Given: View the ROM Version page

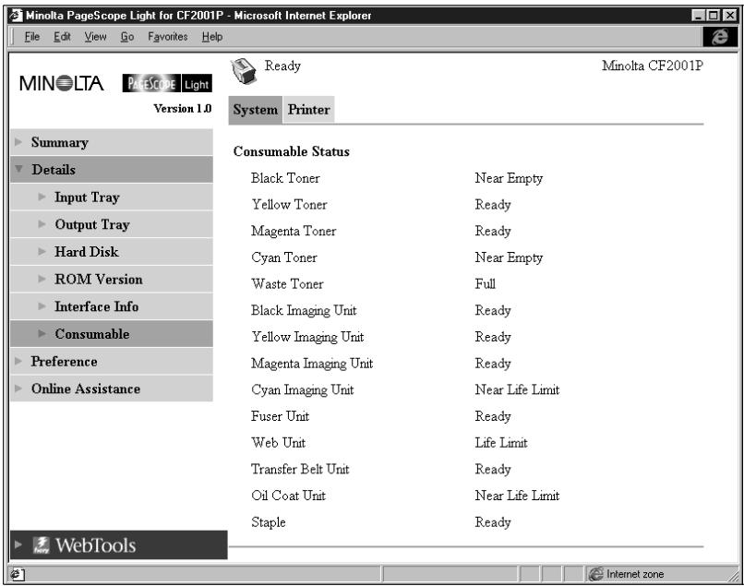Looking at the screenshot, I should click(98, 279).
